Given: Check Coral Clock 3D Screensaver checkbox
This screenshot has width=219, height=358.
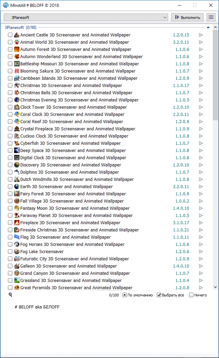Looking at the screenshot, I should point(10,114).
